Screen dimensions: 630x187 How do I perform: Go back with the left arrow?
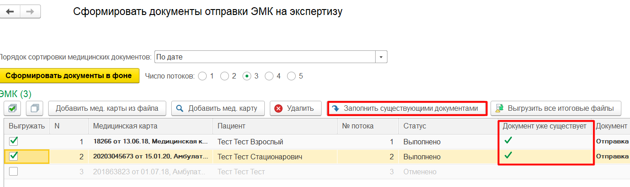coord(10,11)
